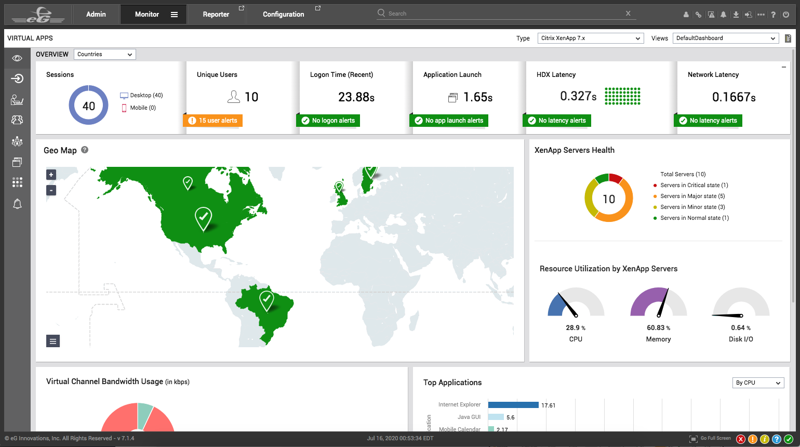Open the Countries overview dropdown
This screenshot has width=800, height=447.
click(x=105, y=54)
